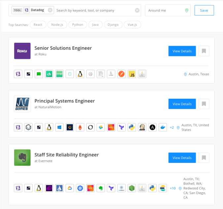The image size is (223, 209).
Task: Select the Django top search
Action: (113, 25)
